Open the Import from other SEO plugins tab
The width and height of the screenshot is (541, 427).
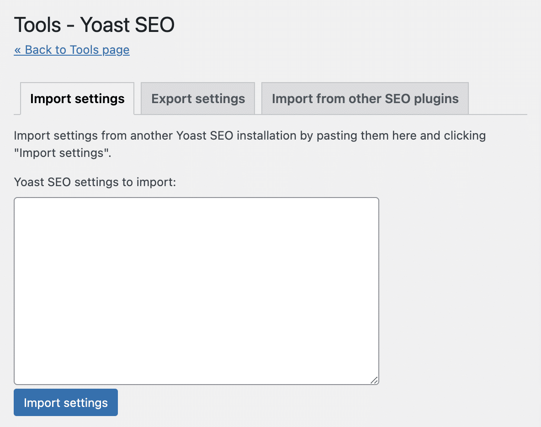[365, 98]
